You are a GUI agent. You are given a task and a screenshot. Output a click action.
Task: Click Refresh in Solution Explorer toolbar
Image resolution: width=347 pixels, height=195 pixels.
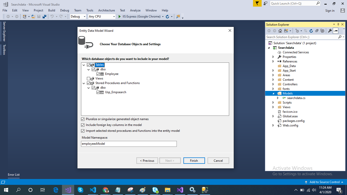pyautogui.click(x=311, y=31)
